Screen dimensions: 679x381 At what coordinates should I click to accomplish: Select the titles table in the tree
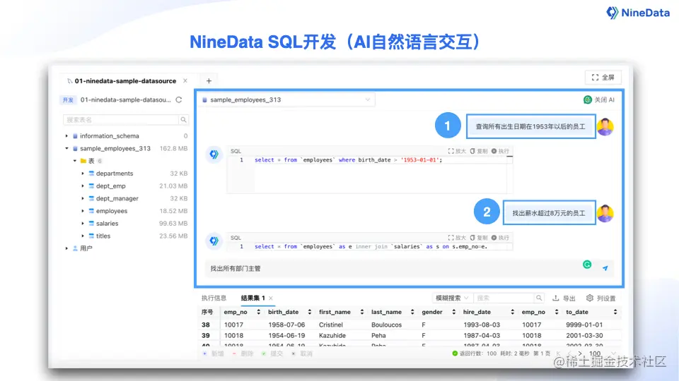[x=103, y=236]
